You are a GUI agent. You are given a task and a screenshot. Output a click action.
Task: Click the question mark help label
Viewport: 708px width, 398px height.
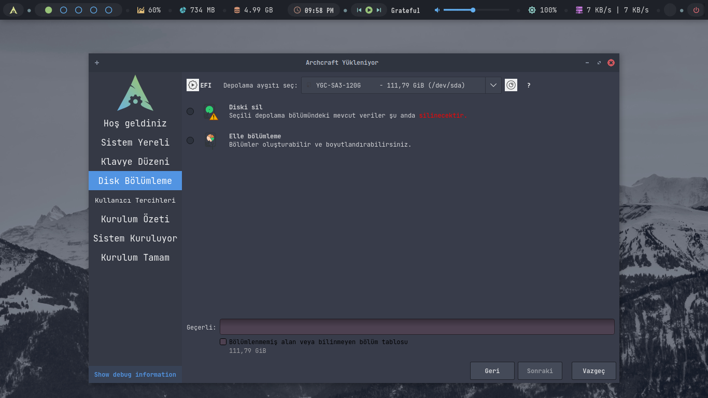click(529, 86)
